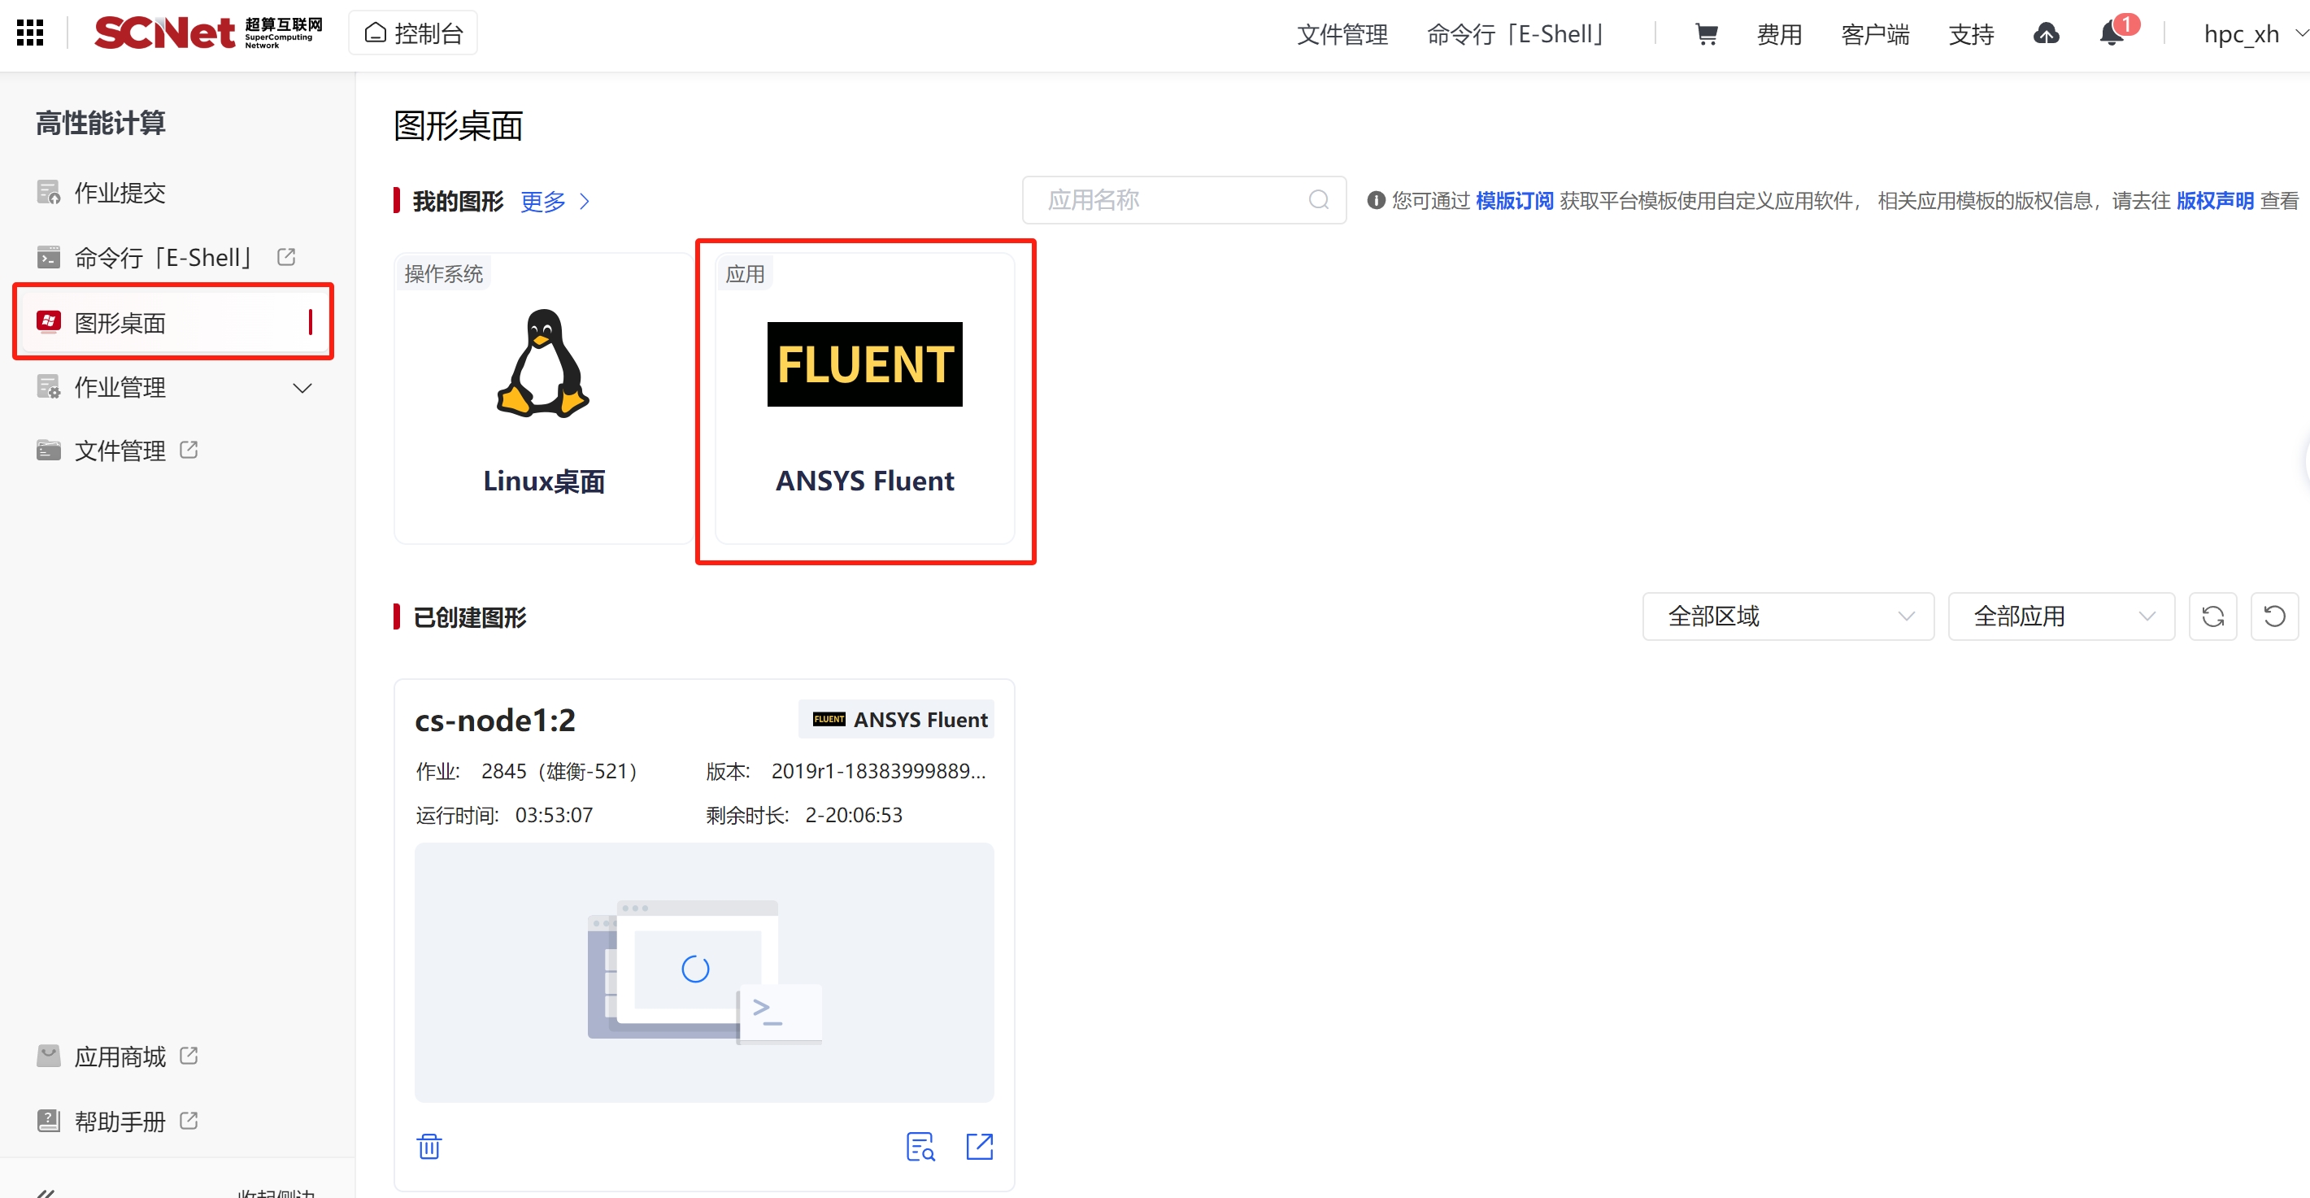Screen dimensions: 2310x1198
Task: Focus the 应用名称 search field
Action: point(1184,200)
